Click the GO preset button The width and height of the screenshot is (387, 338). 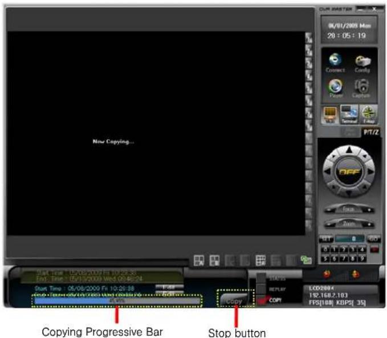tap(373, 239)
